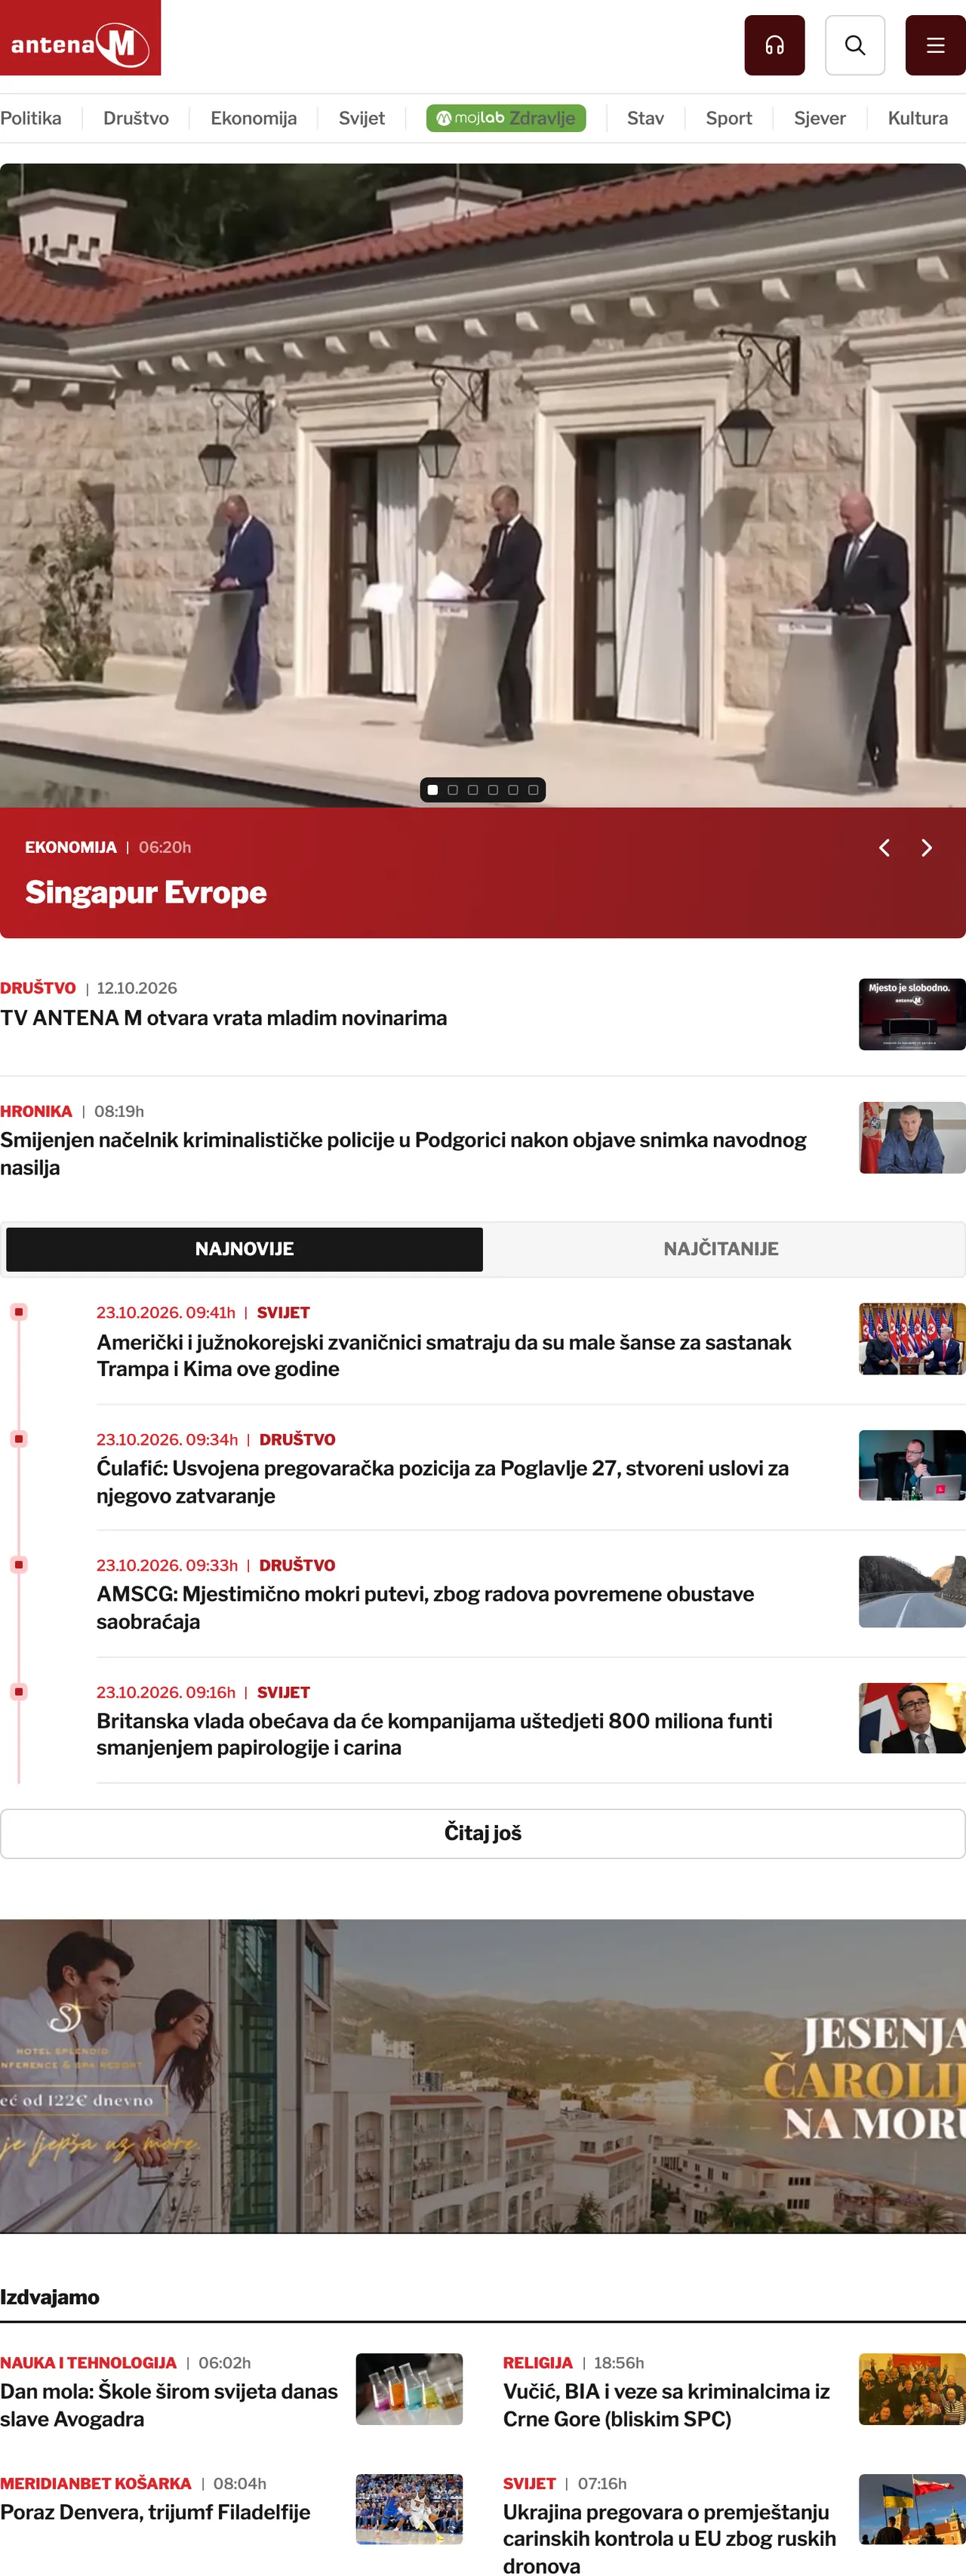Screen dimensions: 966x2576
Task: Click the Antena M logo
Action: click(80, 38)
